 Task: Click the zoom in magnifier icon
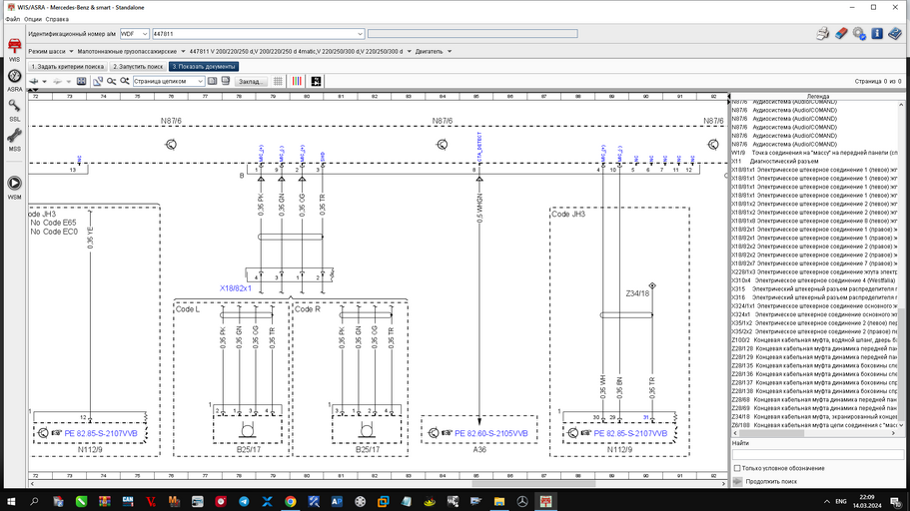[125, 81]
